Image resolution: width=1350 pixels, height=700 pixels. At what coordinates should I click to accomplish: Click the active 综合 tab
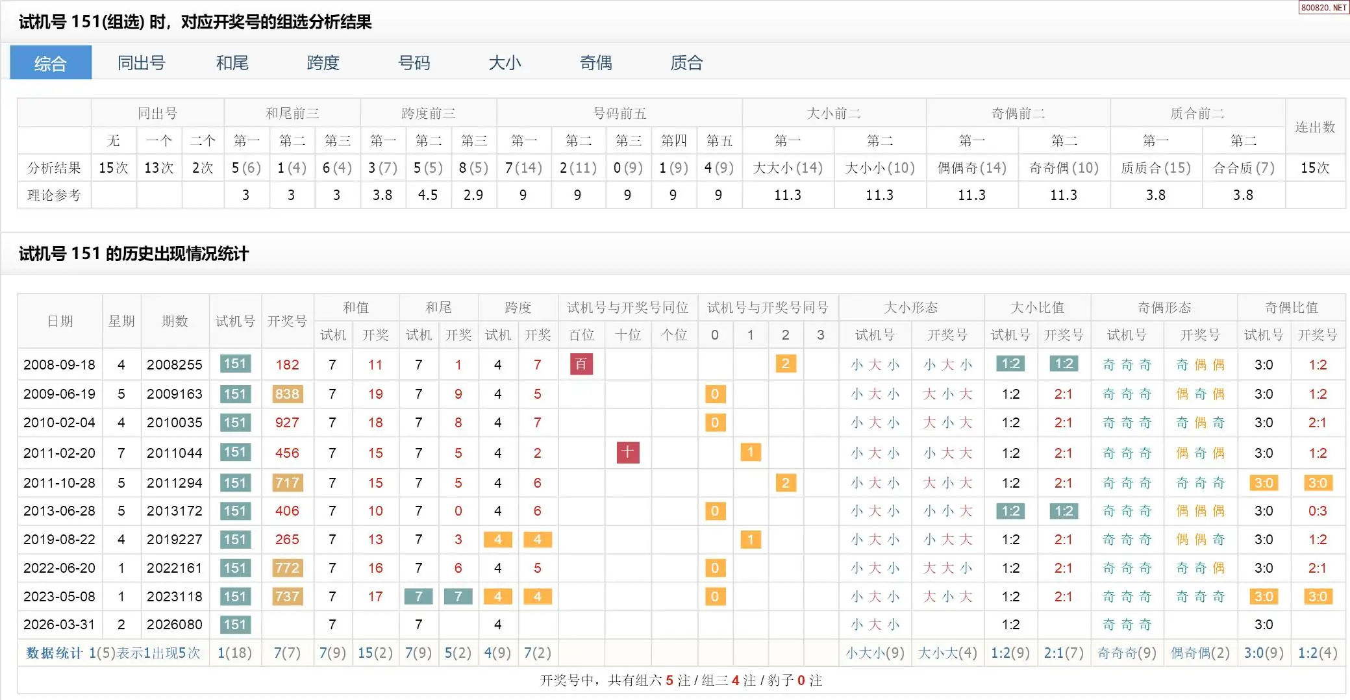(x=51, y=63)
